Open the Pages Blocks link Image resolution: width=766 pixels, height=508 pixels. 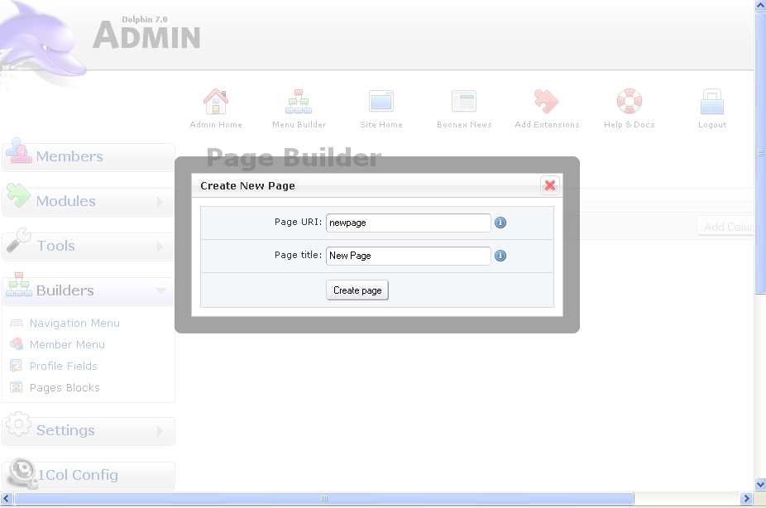65,387
